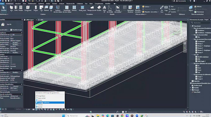This screenshot has height=117, width=211.
Task: Open the Visionneuse viewer
Action: pyautogui.click(x=199, y=12)
